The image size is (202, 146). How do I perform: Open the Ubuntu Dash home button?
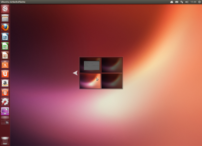click(5, 9)
